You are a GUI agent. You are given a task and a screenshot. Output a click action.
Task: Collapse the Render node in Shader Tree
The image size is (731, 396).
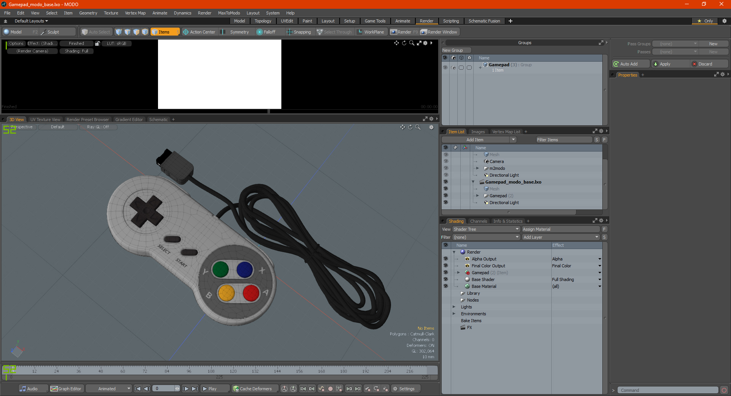tap(454, 252)
